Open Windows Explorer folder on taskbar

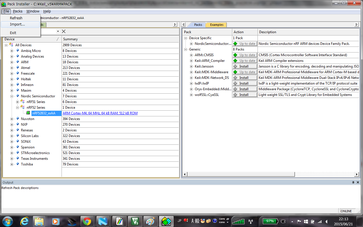click(x=39, y=221)
